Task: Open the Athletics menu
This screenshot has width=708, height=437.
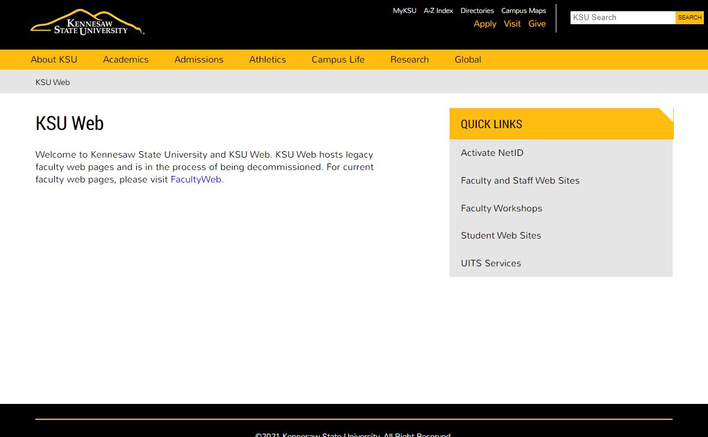Action: [x=267, y=60]
